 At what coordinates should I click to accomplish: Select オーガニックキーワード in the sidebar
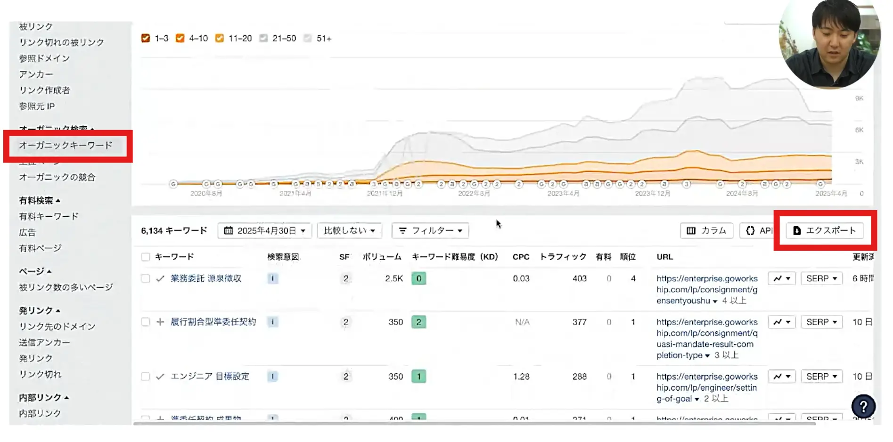[x=66, y=145]
